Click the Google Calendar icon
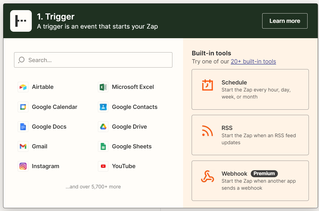 (x=23, y=107)
